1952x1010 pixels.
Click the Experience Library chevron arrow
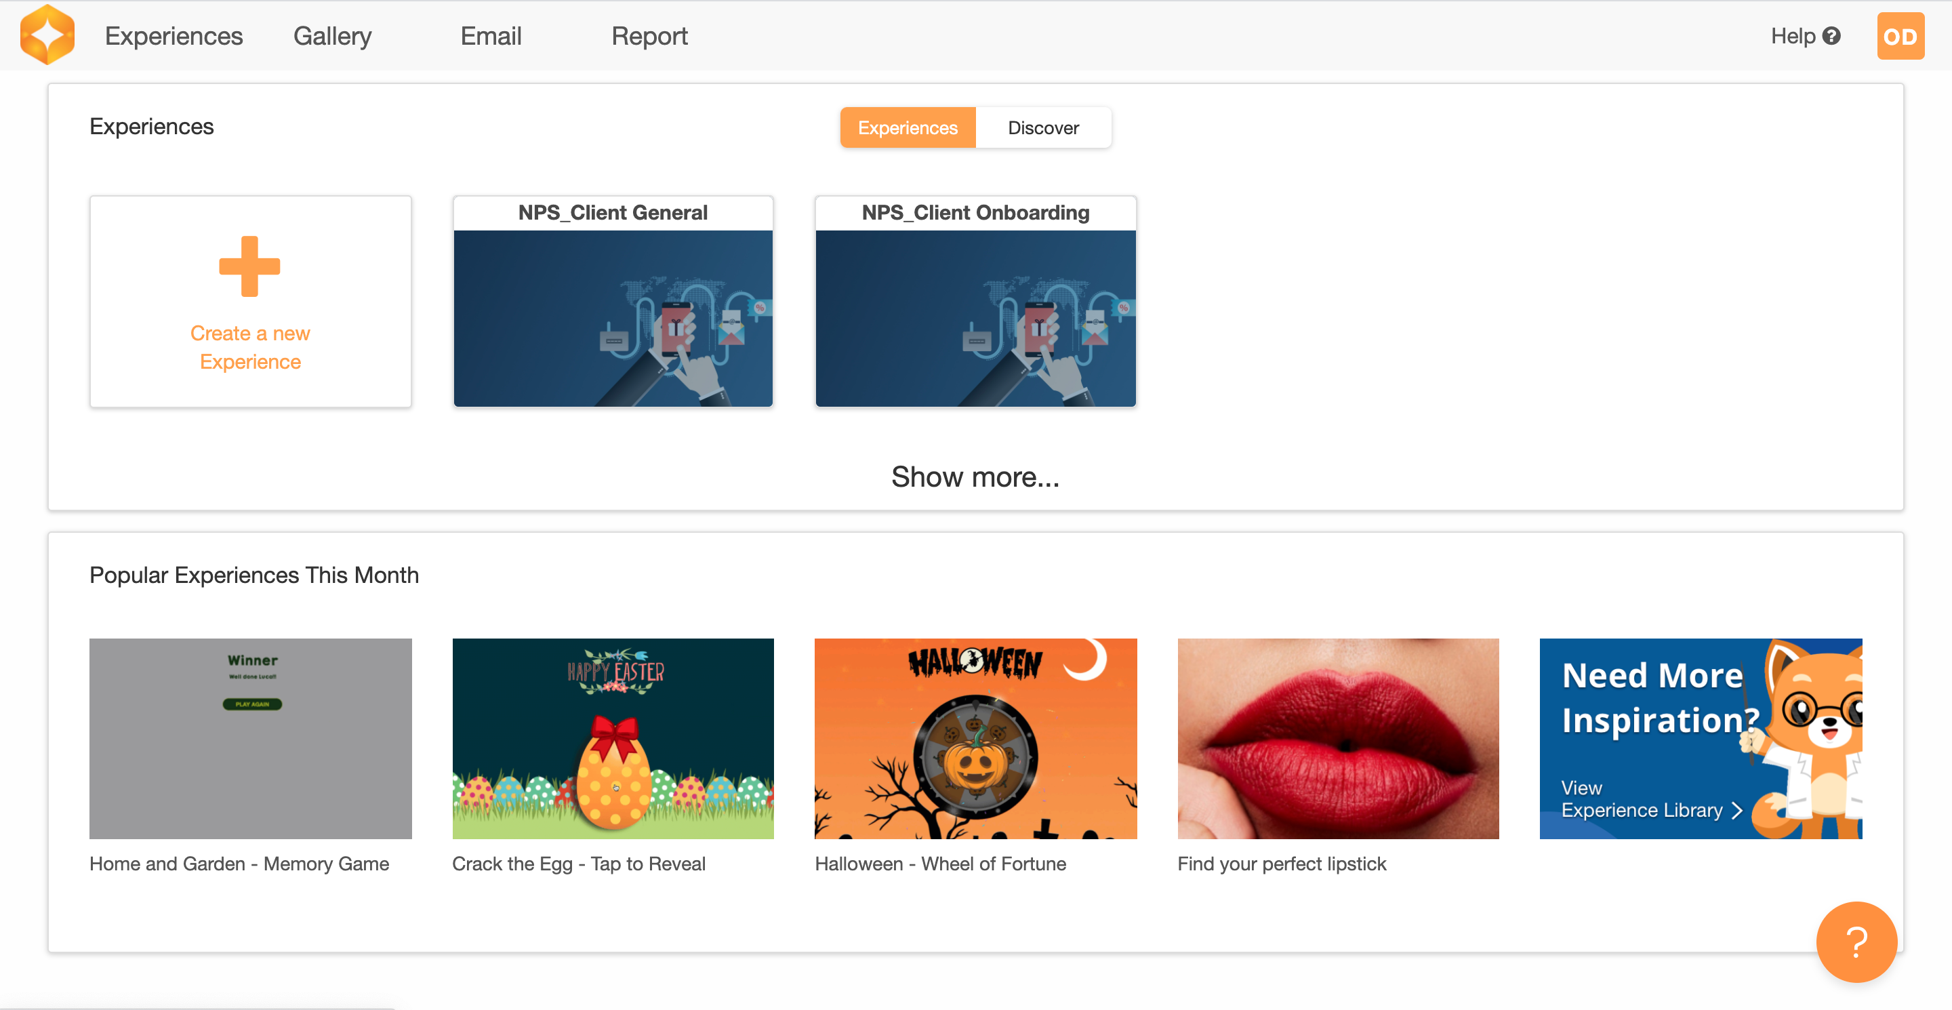[1738, 810]
